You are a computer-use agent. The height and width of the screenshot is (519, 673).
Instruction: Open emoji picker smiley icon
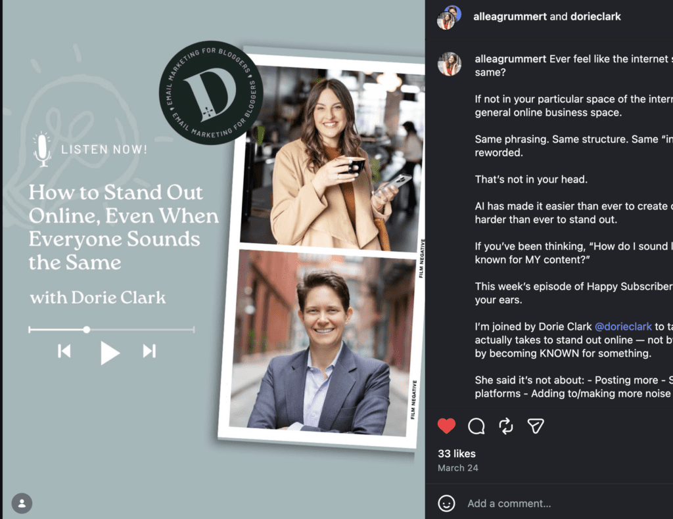(x=447, y=503)
